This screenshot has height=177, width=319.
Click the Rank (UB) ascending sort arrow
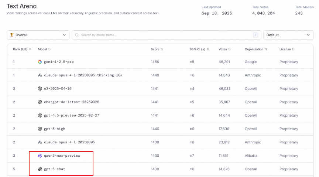(30, 49)
